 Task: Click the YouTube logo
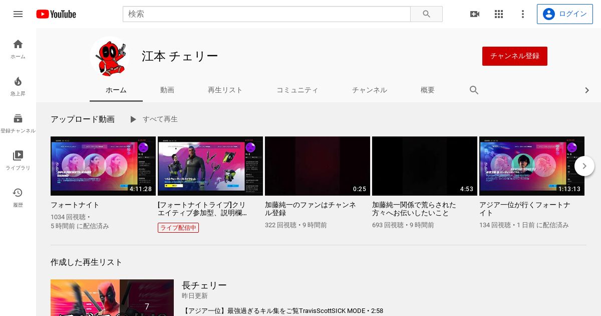[x=56, y=14]
